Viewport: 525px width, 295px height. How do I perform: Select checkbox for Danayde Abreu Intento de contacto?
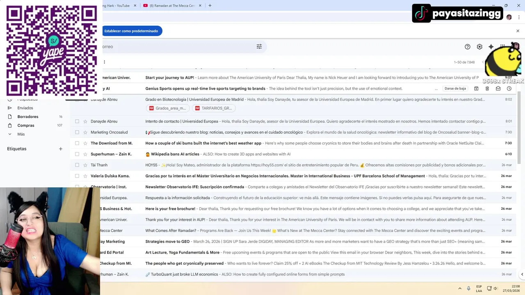[77, 121]
